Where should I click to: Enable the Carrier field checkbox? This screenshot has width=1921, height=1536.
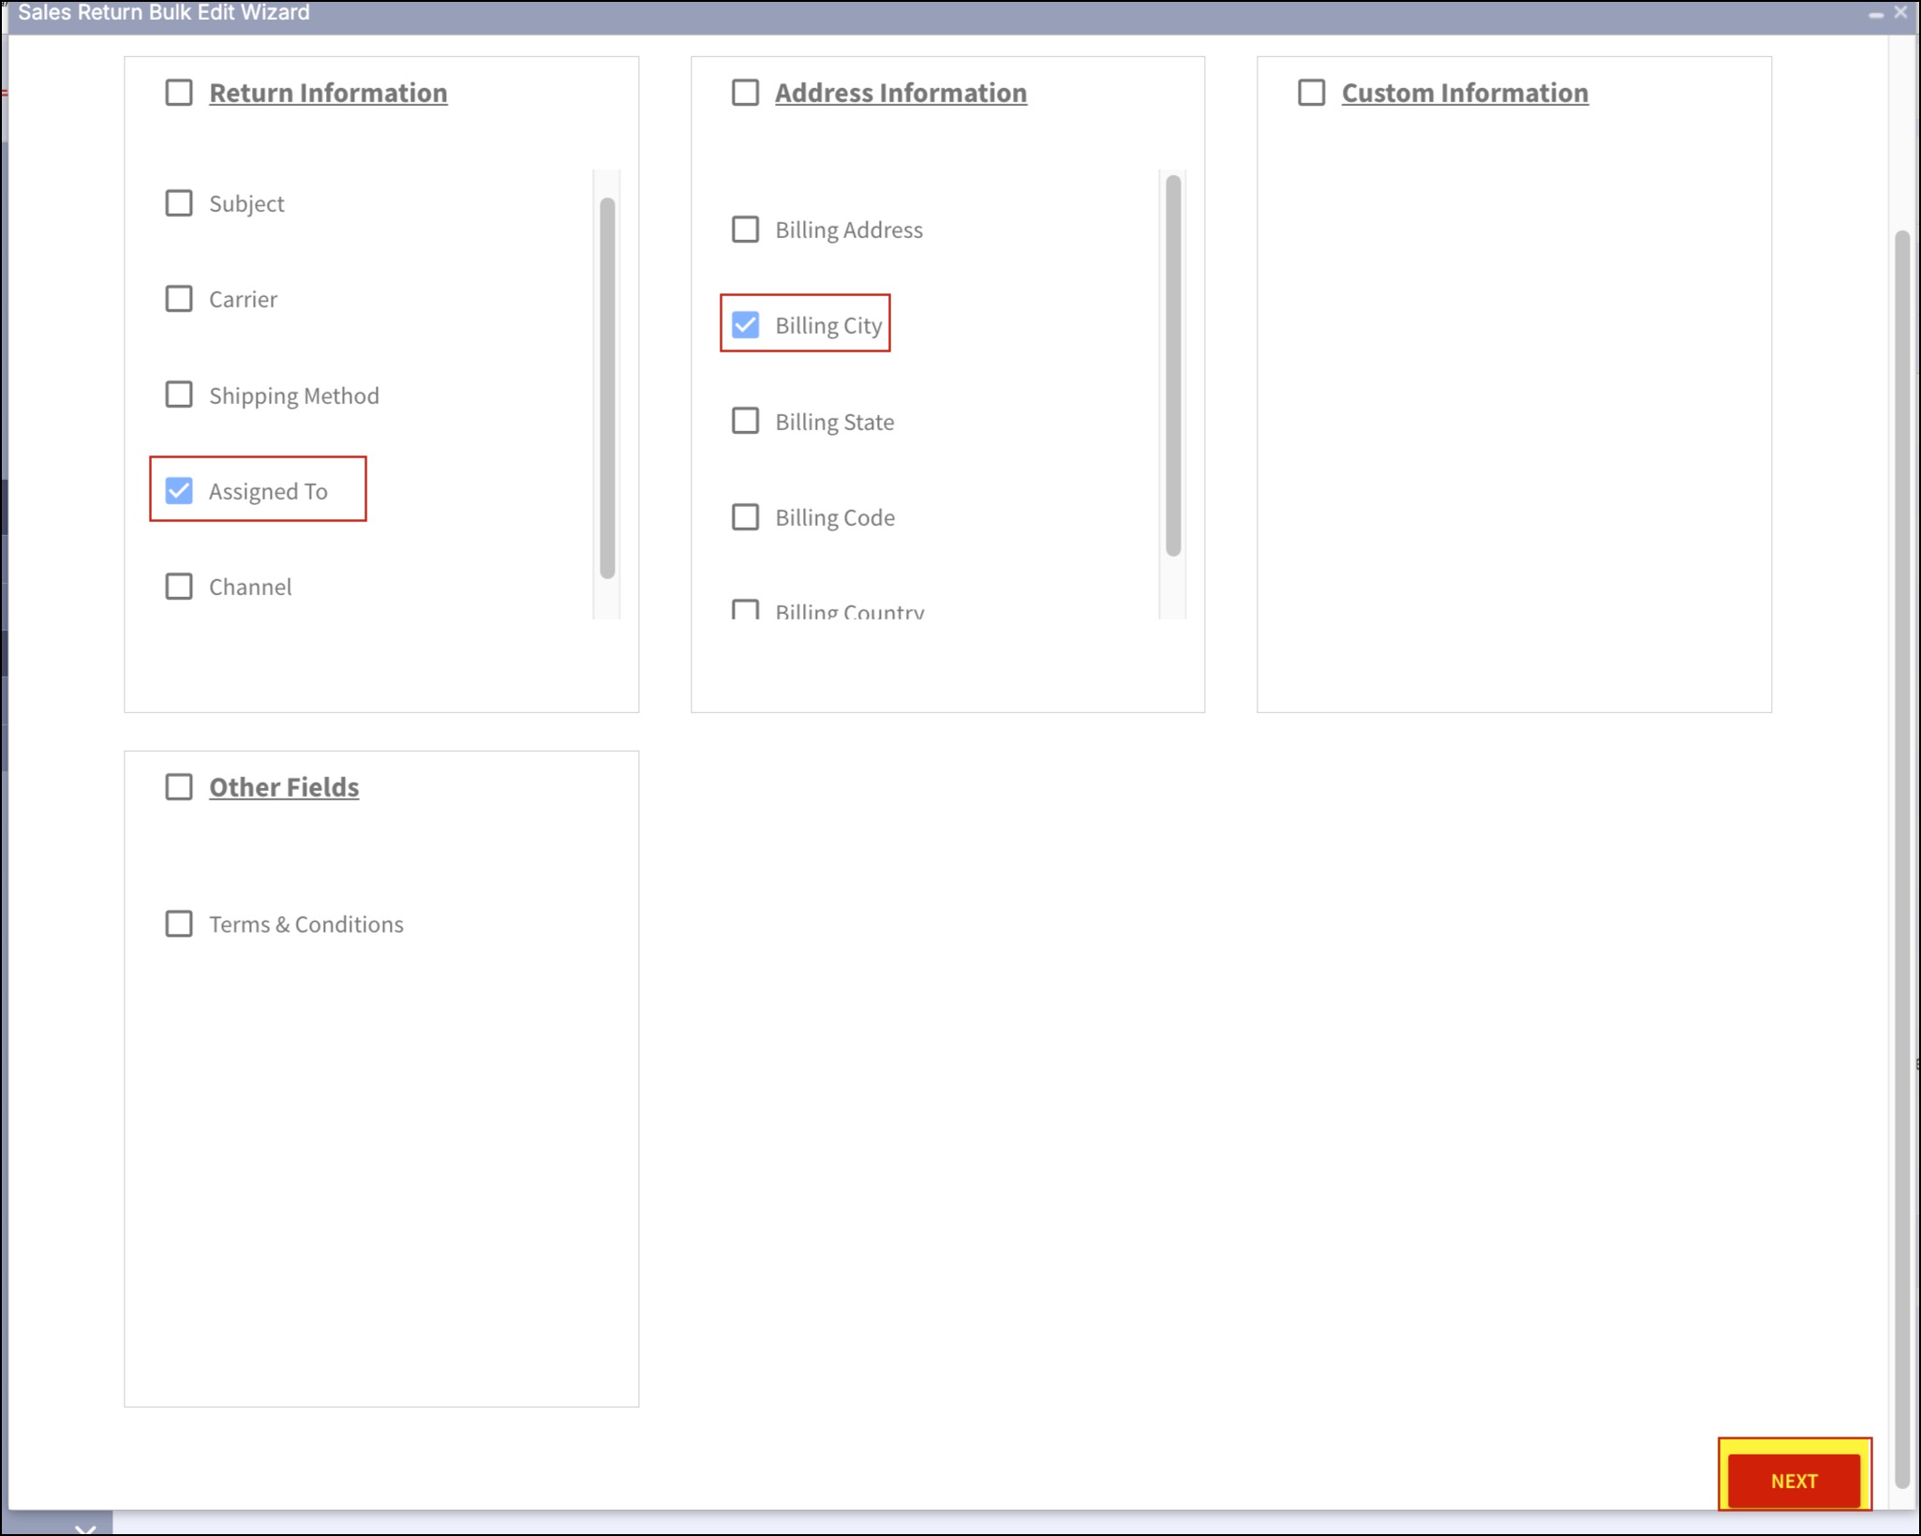pyautogui.click(x=179, y=299)
